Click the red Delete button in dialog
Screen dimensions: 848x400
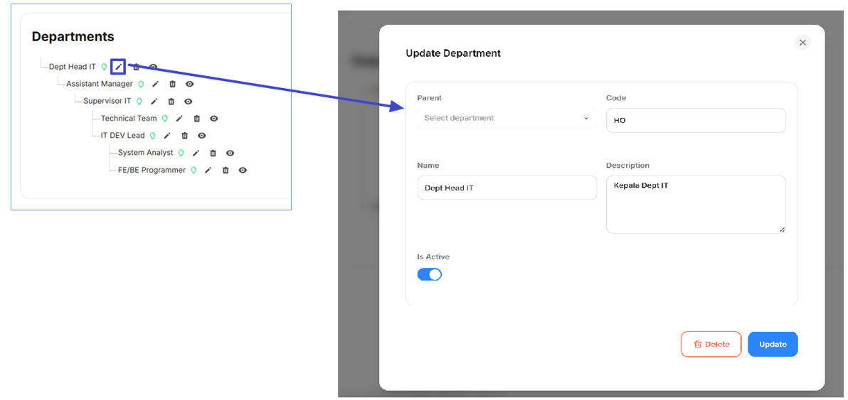(x=711, y=344)
